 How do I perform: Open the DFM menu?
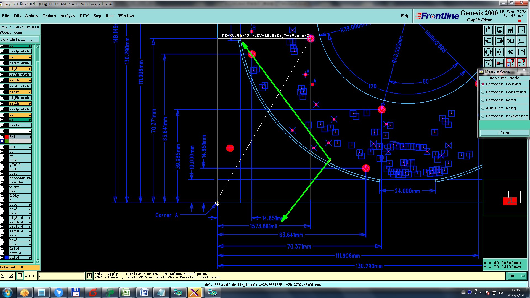tap(84, 16)
